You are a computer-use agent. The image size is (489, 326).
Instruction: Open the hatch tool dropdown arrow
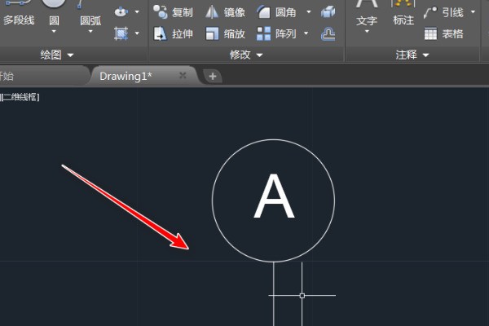click(137, 33)
